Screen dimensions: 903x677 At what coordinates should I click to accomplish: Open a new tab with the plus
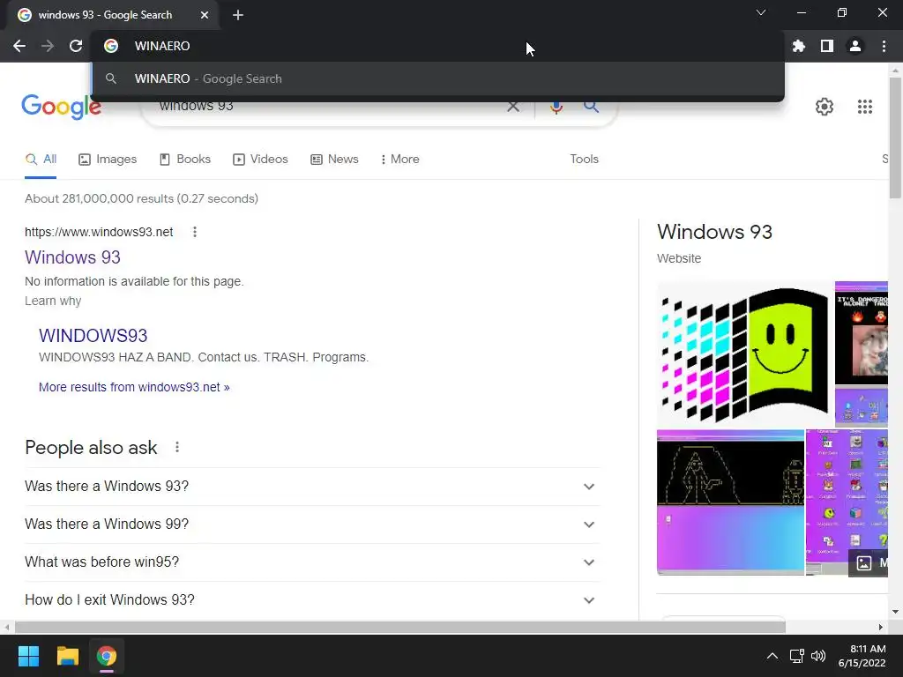click(238, 15)
